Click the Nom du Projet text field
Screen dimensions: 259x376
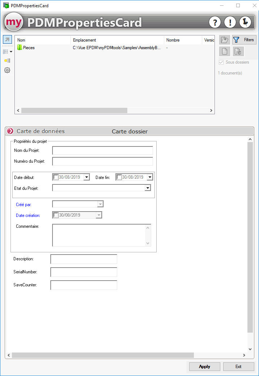102,150
